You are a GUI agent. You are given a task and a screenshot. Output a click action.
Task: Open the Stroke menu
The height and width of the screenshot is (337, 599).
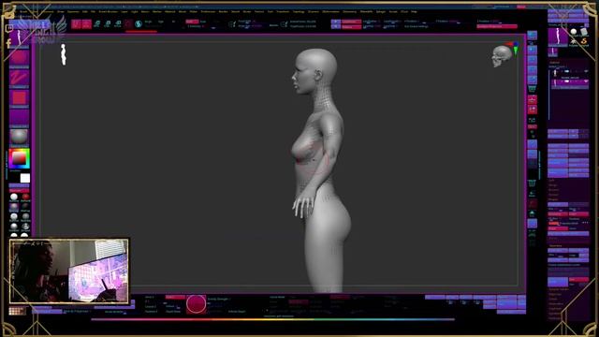247,12
